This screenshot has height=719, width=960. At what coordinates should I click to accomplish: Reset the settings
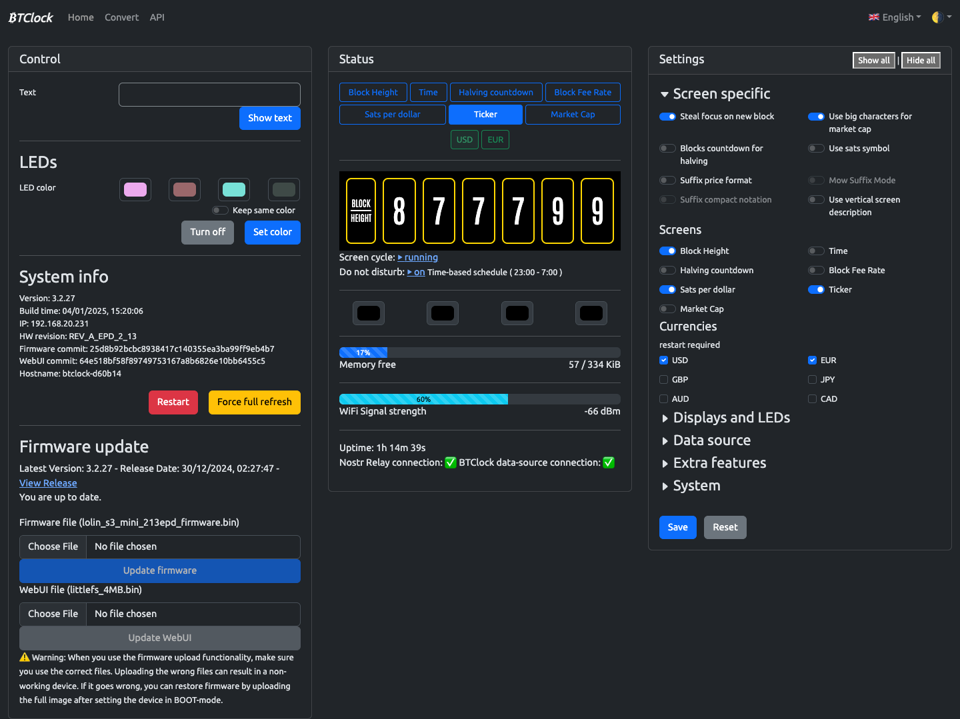[x=725, y=527]
